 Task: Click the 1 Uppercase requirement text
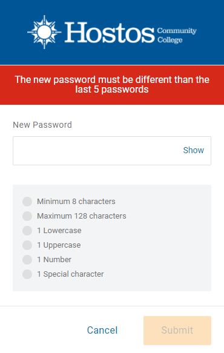(x=59, y=245)
